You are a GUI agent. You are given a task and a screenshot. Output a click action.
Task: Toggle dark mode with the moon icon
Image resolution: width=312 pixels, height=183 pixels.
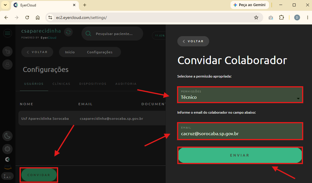point(8,136)
